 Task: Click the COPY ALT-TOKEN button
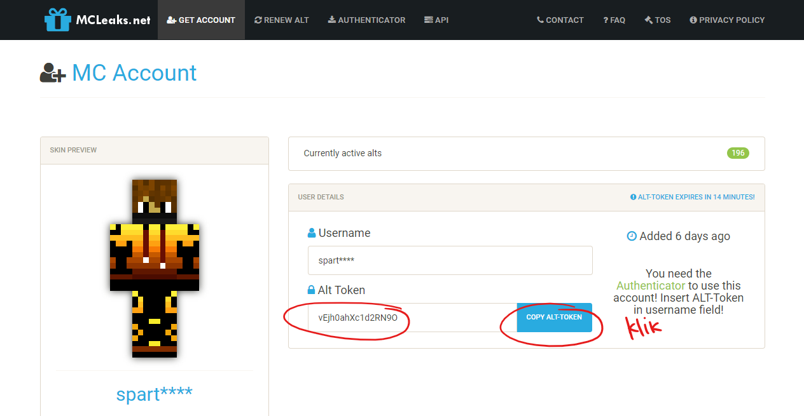pos(554,318)
